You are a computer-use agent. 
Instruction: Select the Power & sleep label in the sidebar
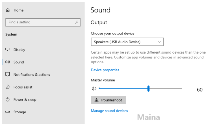pos(25,100)
